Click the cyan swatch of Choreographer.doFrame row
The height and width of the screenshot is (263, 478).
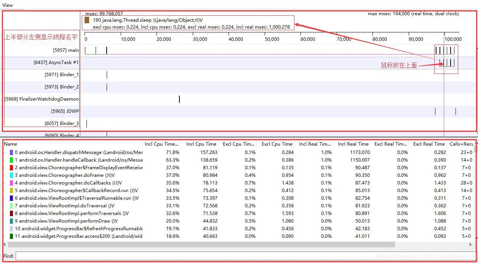click(11, 175)
